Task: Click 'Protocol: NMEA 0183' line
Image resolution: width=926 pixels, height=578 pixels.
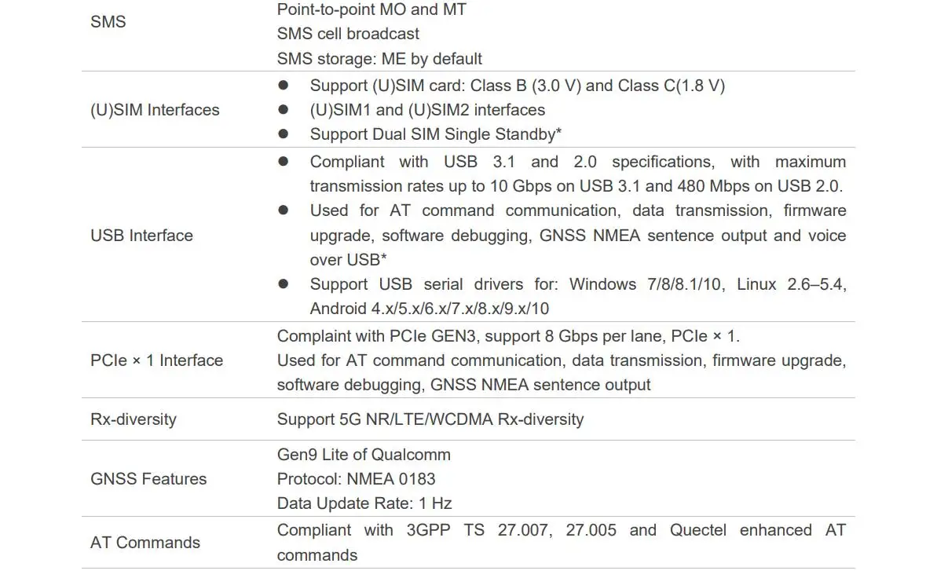Action: (356, 479)
